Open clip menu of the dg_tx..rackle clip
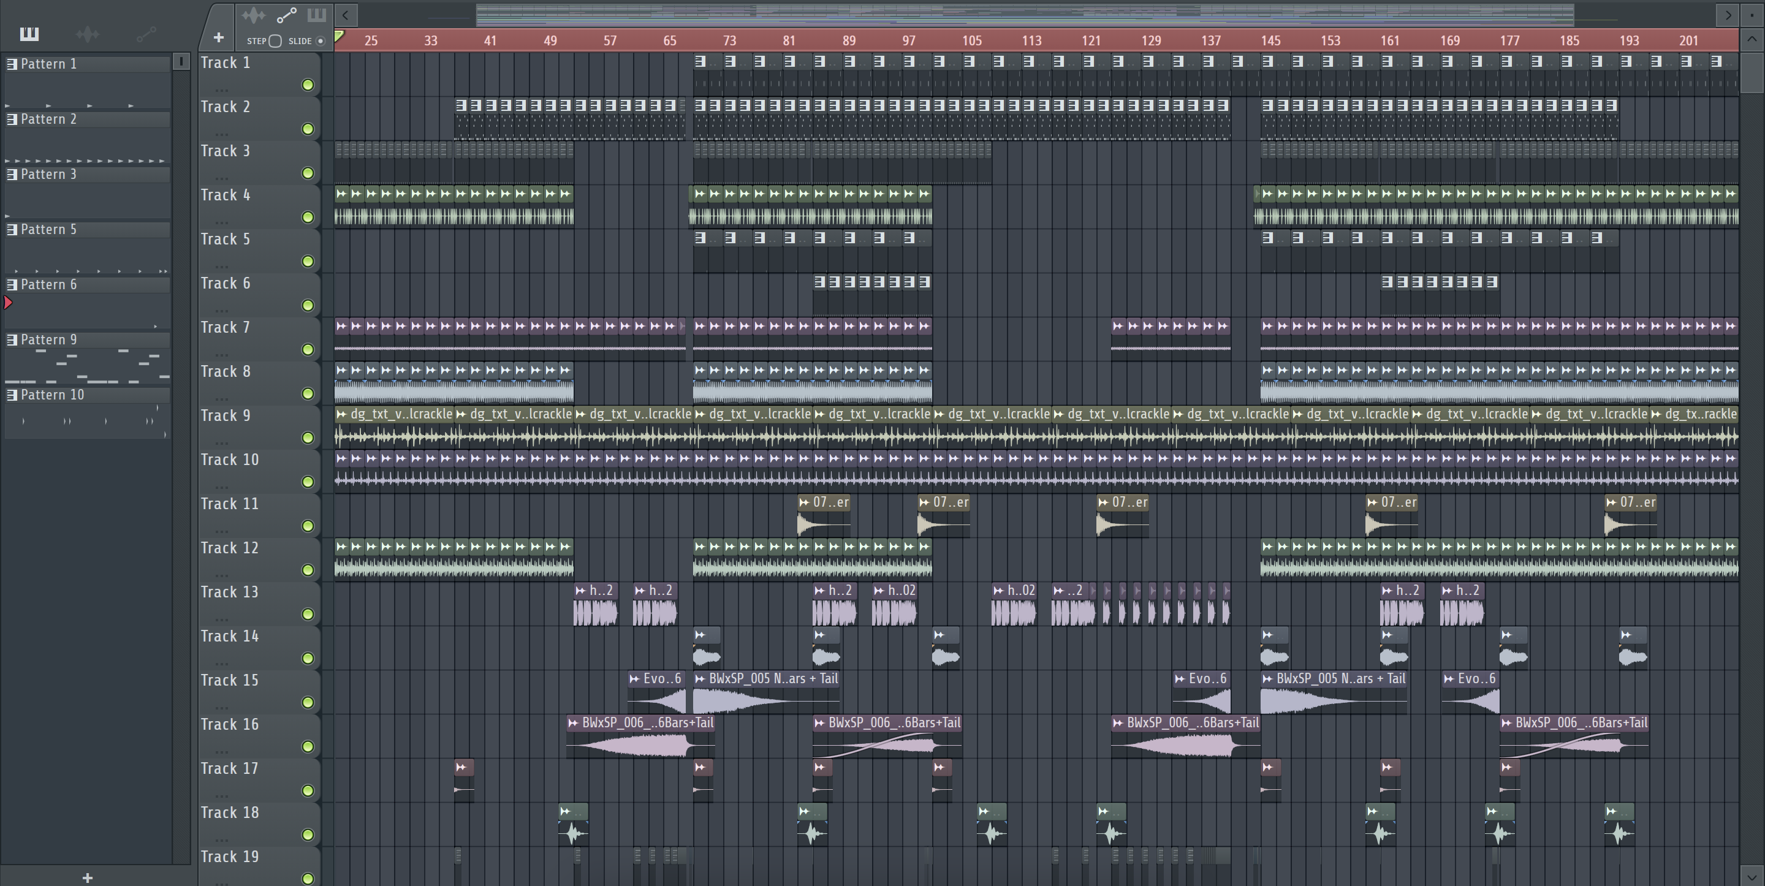Screen dimensions: 1765x886 (1657, 414)
